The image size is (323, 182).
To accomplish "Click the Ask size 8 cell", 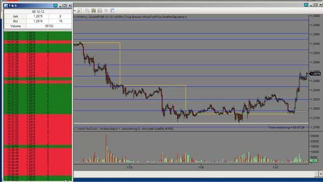I will pos(60,16).
